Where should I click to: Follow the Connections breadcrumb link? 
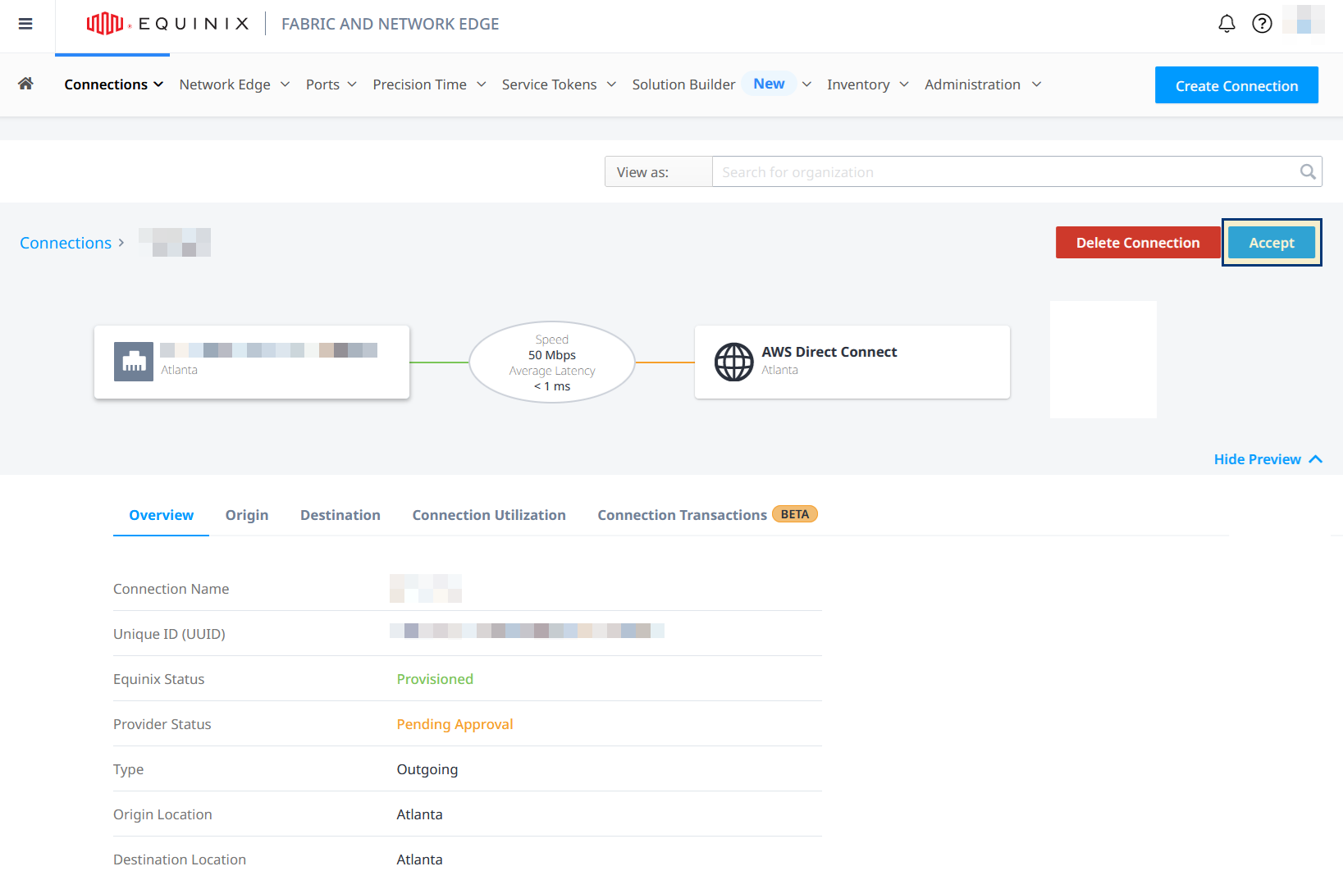coord(66,243)
